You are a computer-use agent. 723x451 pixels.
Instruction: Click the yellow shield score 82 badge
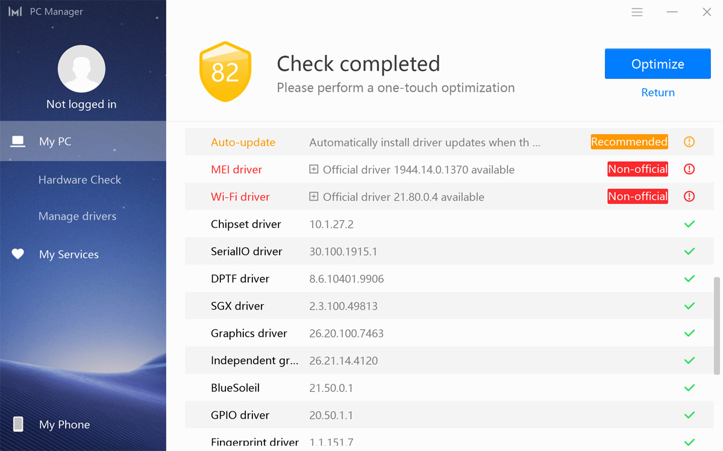225,72
